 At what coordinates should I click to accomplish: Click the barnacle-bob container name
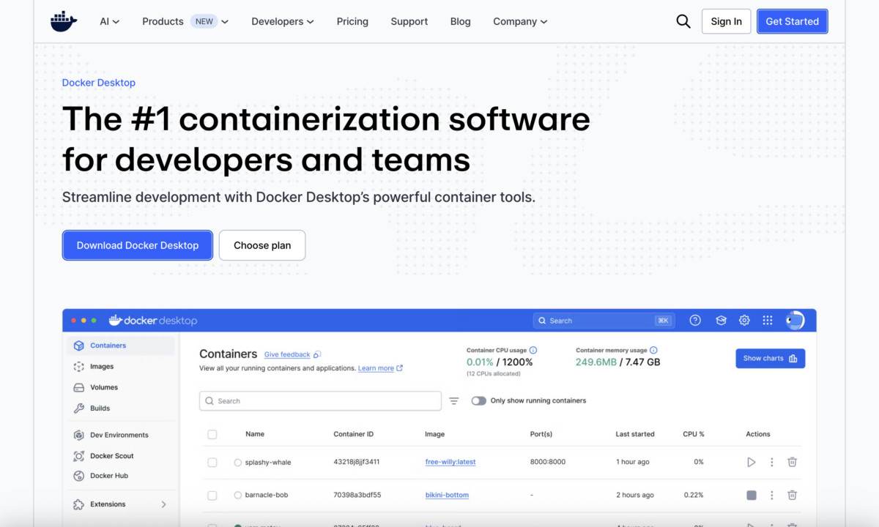pyautogui.click(x=266, y=496)
